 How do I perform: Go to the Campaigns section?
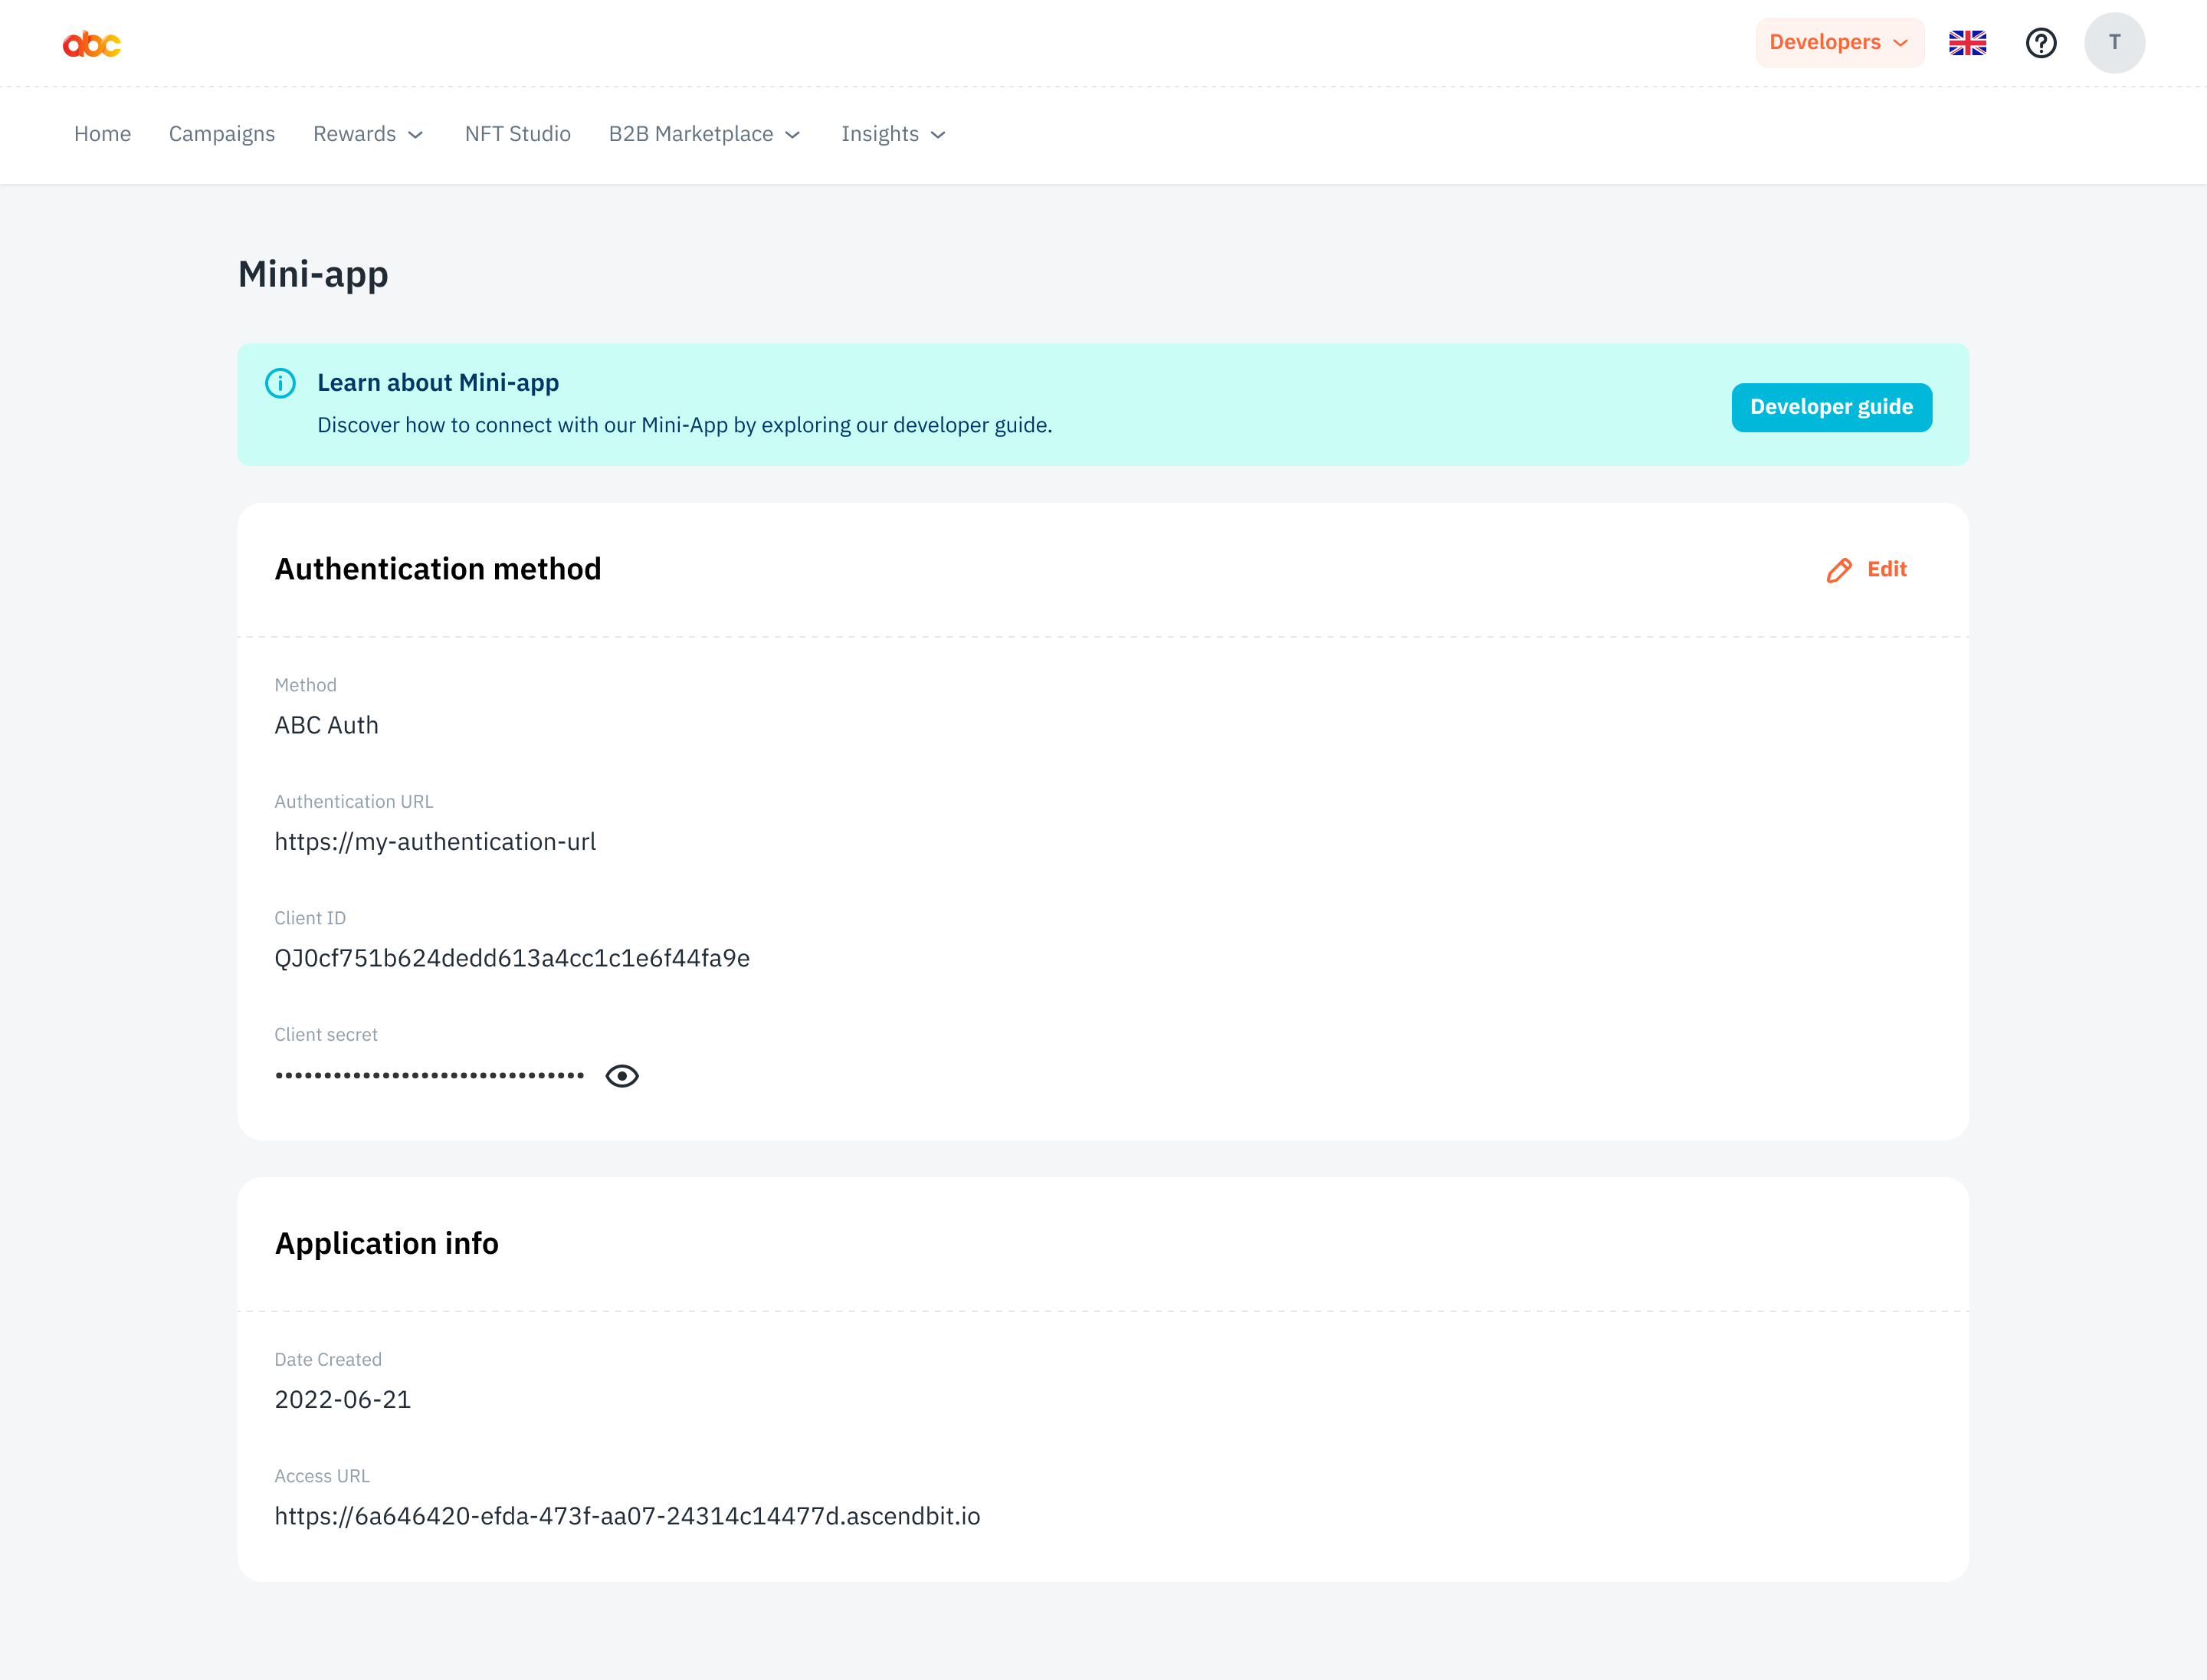[x=221, y=134]
